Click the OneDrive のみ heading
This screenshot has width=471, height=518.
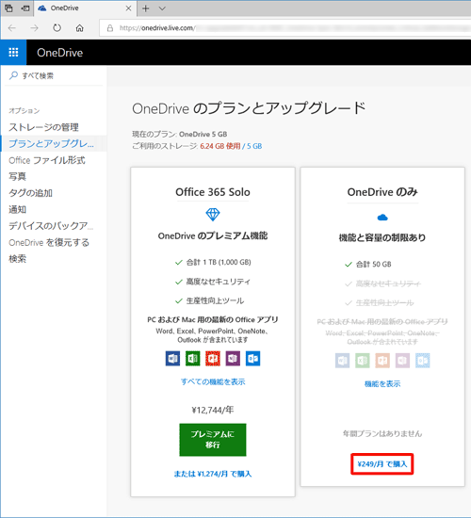point(382,192)
